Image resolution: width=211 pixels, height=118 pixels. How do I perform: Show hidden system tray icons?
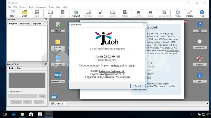190,114
